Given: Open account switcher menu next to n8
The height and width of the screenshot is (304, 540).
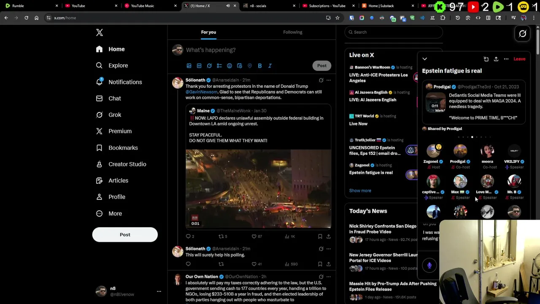Looking at the screenshot, I should tap(159, 291).
